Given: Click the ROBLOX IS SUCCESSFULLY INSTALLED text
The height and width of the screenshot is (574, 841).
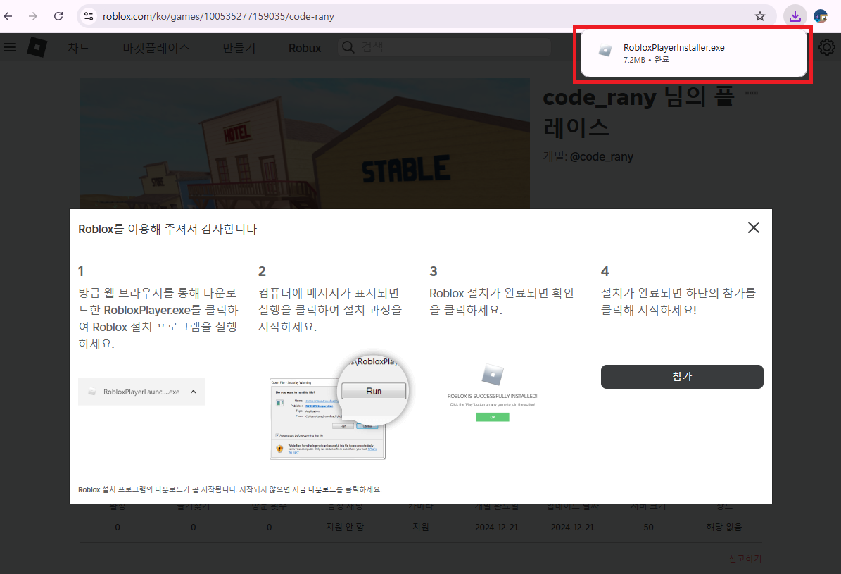Looking at the screenshot, I should 493,397.
